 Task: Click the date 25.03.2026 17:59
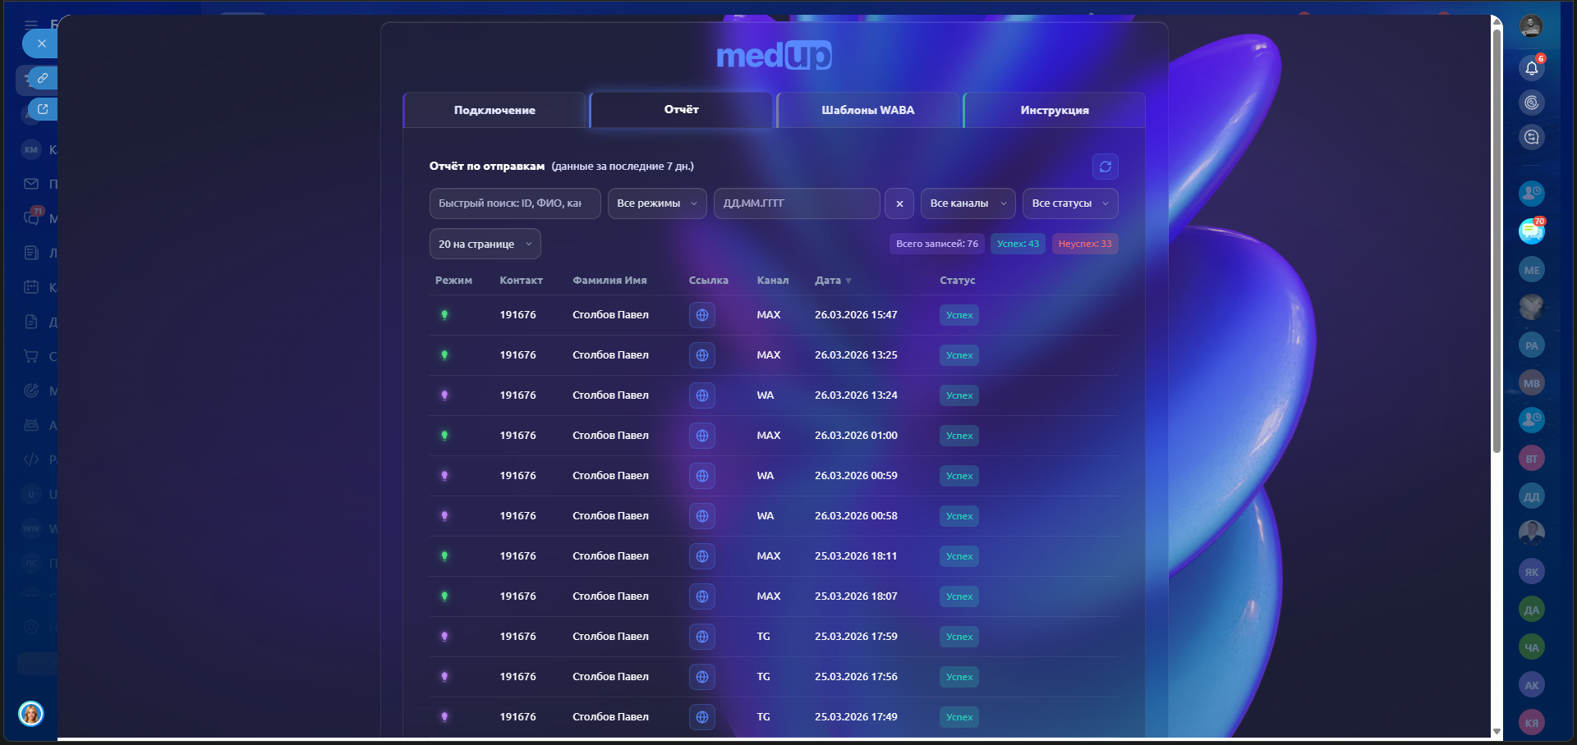coord(856,637)
